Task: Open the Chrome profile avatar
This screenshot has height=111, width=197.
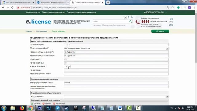Action: (190, 7)
